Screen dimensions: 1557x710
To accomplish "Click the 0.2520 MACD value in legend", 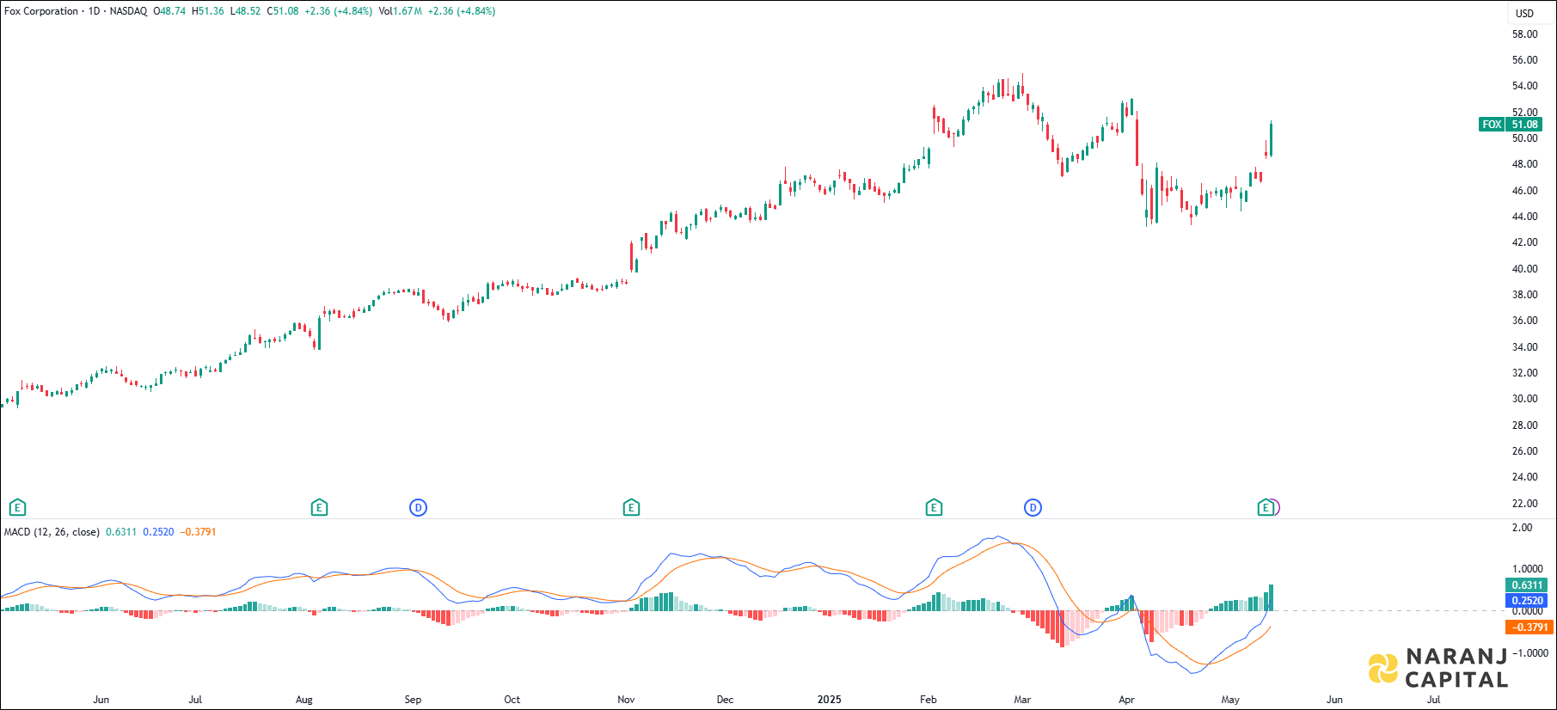I will pos(158,532).
